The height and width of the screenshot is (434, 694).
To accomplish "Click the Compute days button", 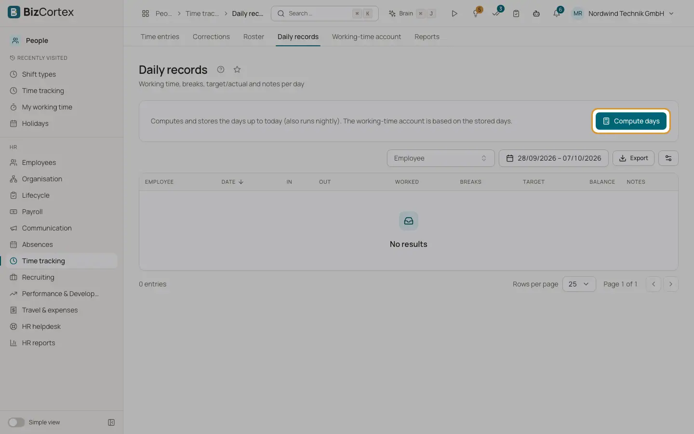I will (x=631, y=121).
